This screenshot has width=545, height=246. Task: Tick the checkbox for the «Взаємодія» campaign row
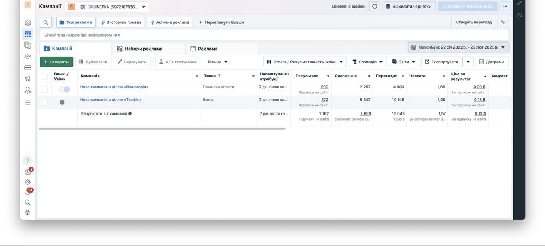pyautogui.click(x=45, y=89)
